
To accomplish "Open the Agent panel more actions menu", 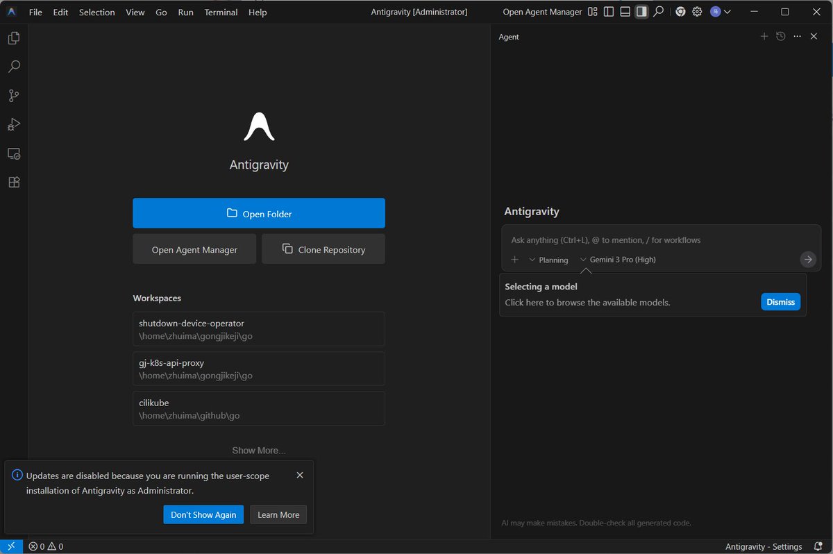I will 797,36.
